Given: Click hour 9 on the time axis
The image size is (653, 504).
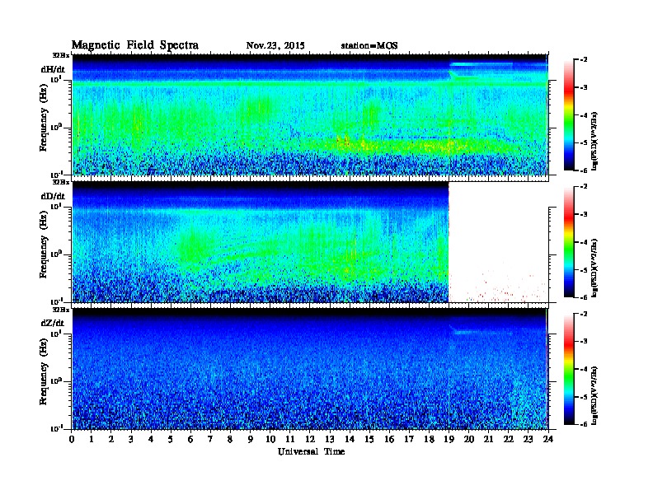Looking at the screenshot, I should tap(251, 440).
